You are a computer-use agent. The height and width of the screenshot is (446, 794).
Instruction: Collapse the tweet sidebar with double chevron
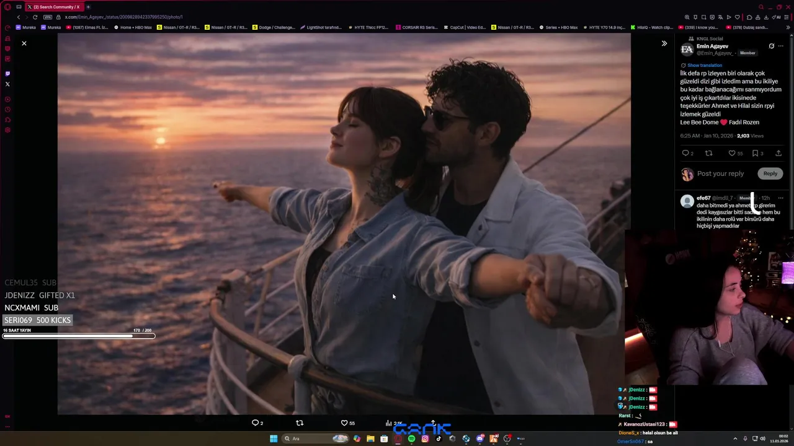pos(664,43)
